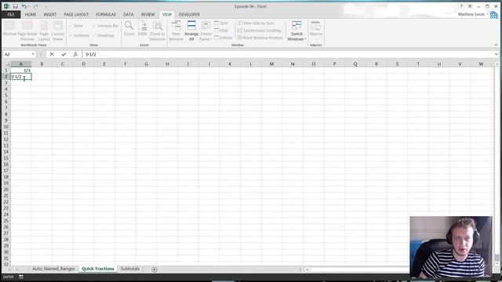Viewport: 502px width, 282px height.
Task: Click vertical scrollbar up arrow
Action: pyautogui.click(x=497, y=64)
